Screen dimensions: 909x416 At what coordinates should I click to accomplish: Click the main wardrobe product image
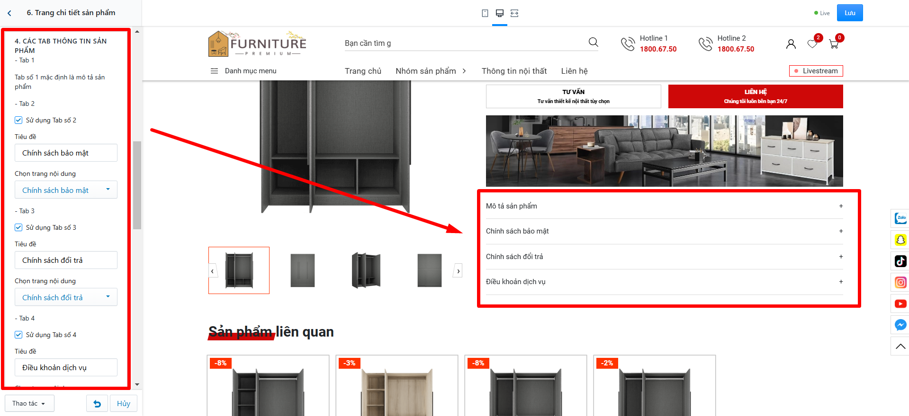tap(335, 147)
